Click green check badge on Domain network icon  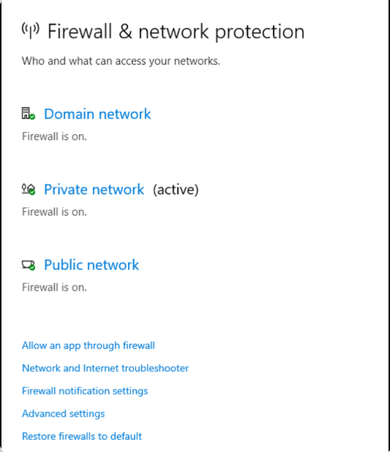(x=32, y=117)
